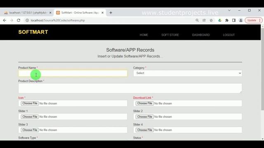Viewport: 264px width, 148px height.
Task: Go back with the browser back arrow
Action: click(5, 20)
